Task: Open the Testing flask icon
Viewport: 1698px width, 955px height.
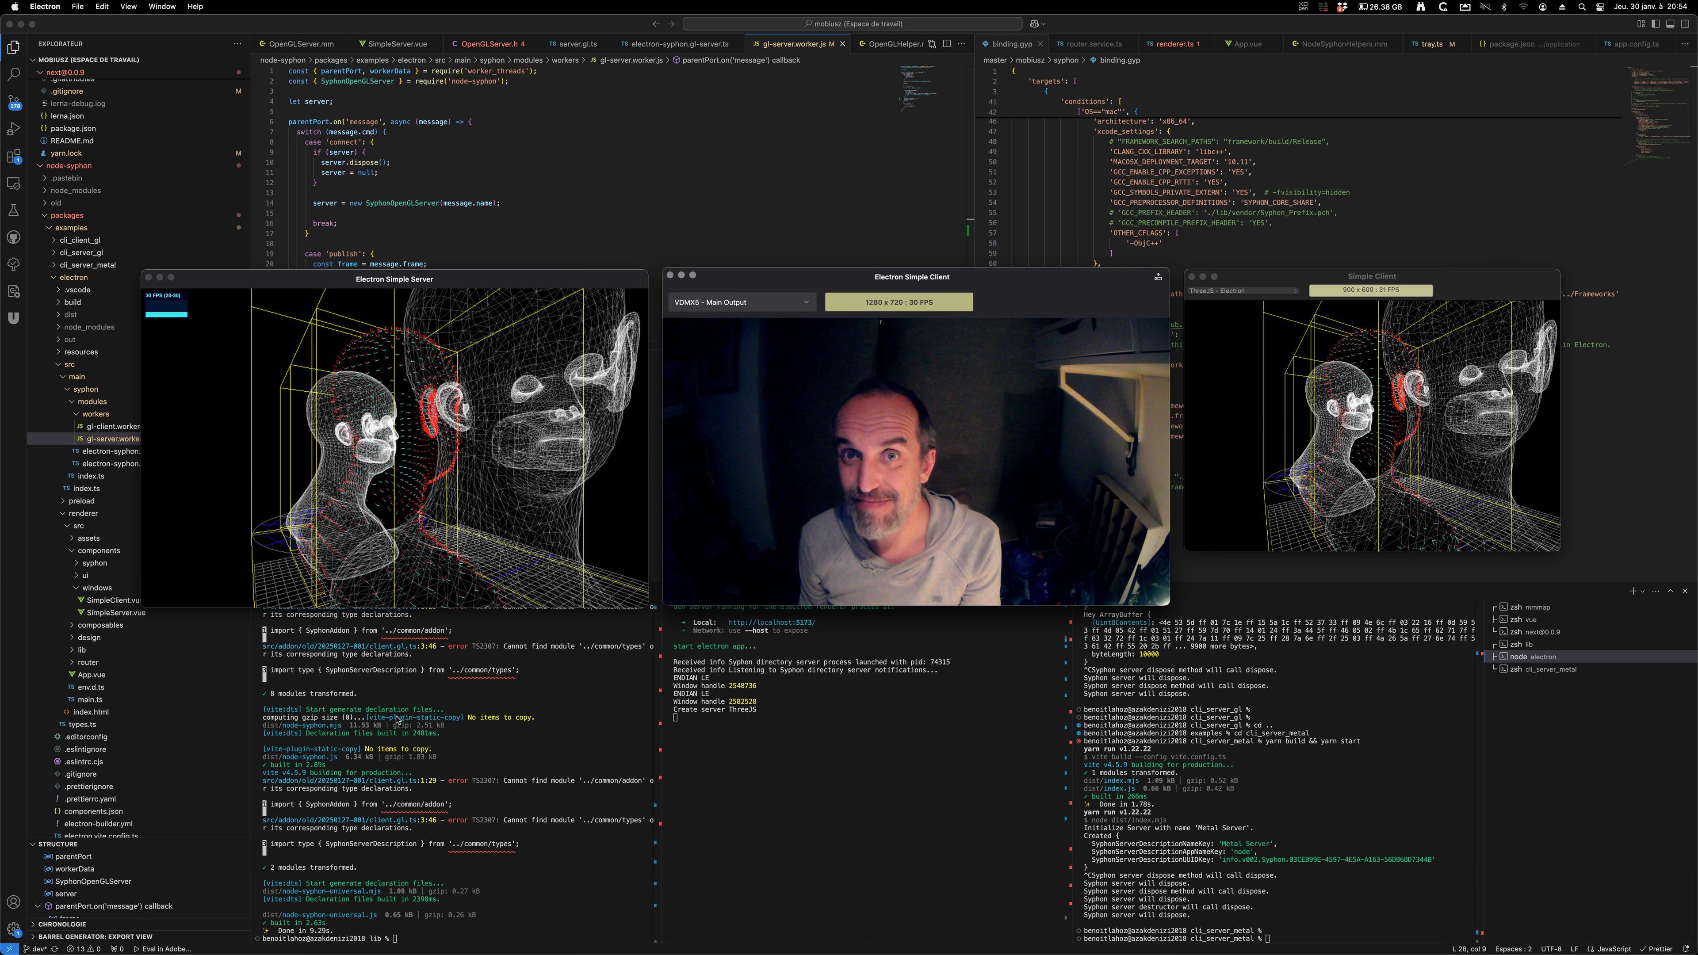Action: click(13, 210)
